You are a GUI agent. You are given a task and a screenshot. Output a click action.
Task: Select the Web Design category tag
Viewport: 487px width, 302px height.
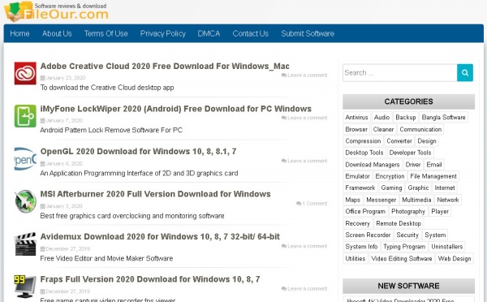(455, 258)
